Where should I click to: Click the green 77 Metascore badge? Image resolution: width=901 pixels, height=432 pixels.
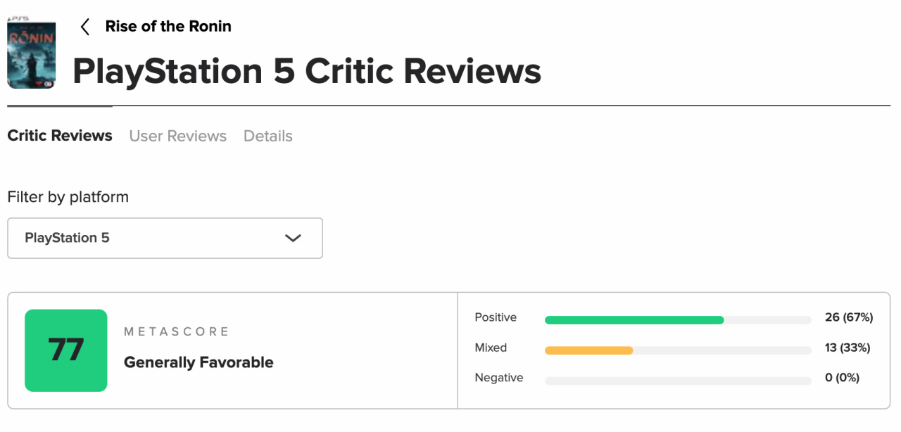[66, 350]
